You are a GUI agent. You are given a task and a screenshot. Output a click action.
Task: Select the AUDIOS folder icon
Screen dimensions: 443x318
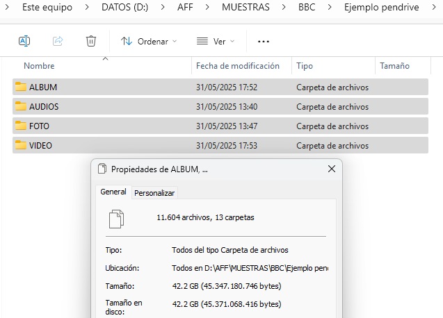click(x=21, y=106)
